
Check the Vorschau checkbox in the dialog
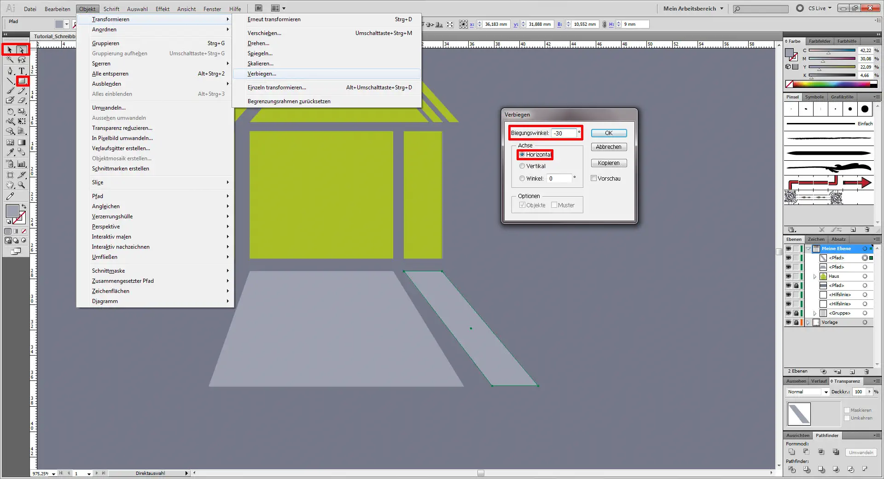593,178
